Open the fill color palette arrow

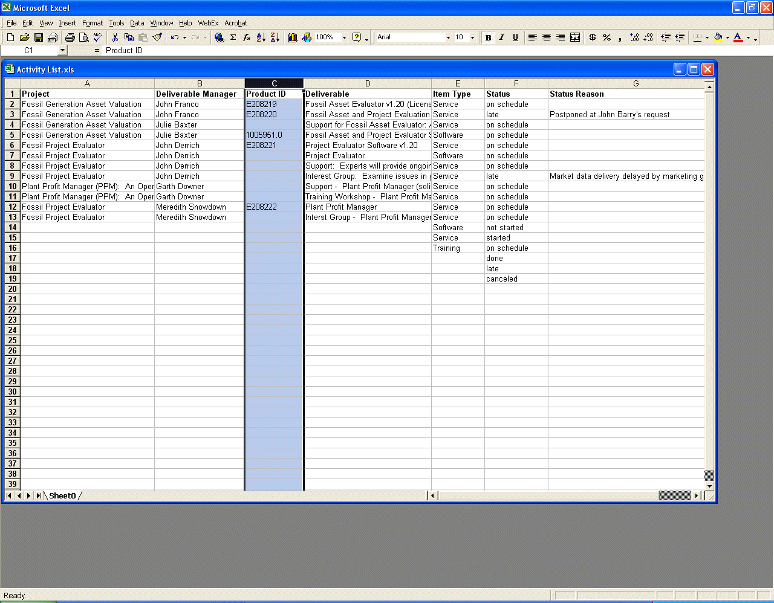(x=727, y=37)
